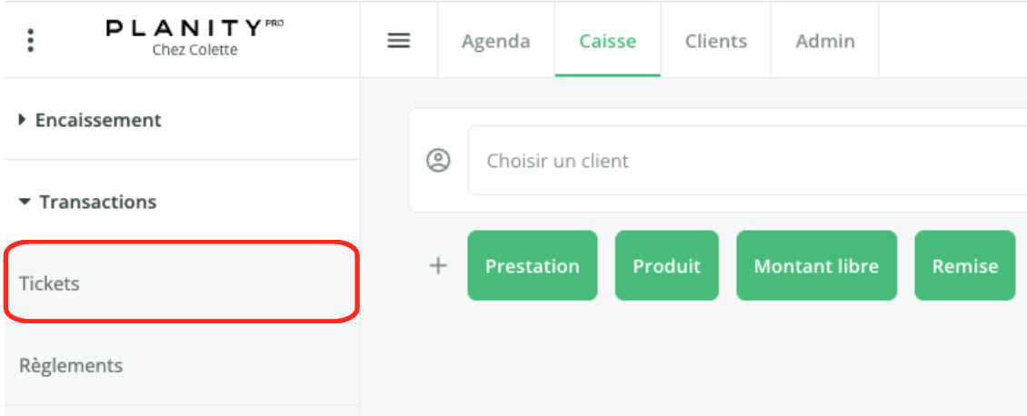This screenshot has width=1027, height=416.
Task: Expand the Encaissement section label
Action: pos(98,121)
